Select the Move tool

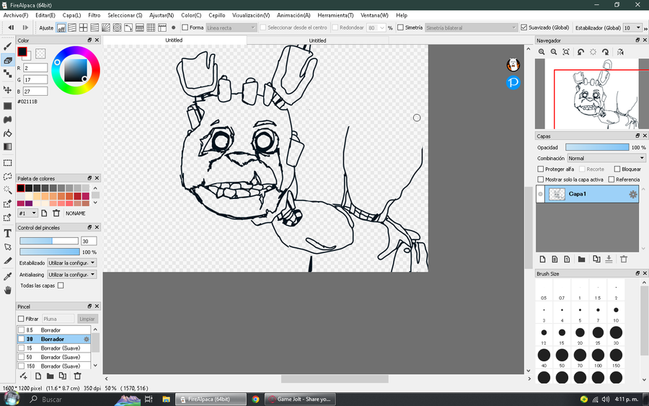coord(7,89)
